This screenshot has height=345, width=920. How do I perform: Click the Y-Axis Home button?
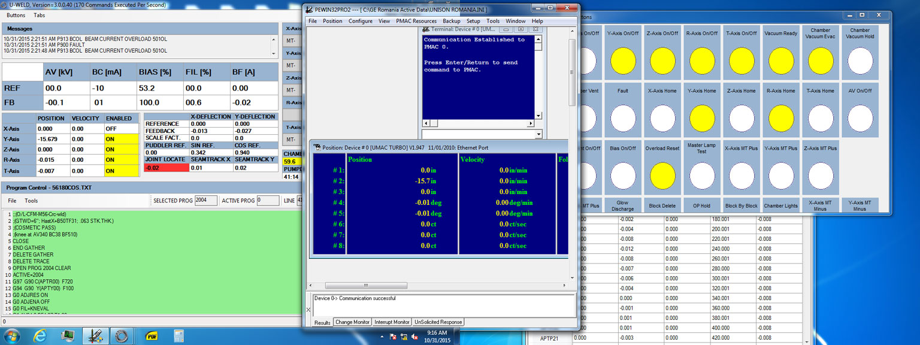pyautogui.click(x=702, y=119)
